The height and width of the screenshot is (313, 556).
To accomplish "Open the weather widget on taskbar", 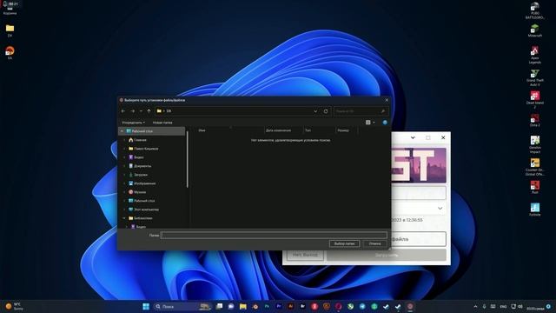I will tap(14, 306).
